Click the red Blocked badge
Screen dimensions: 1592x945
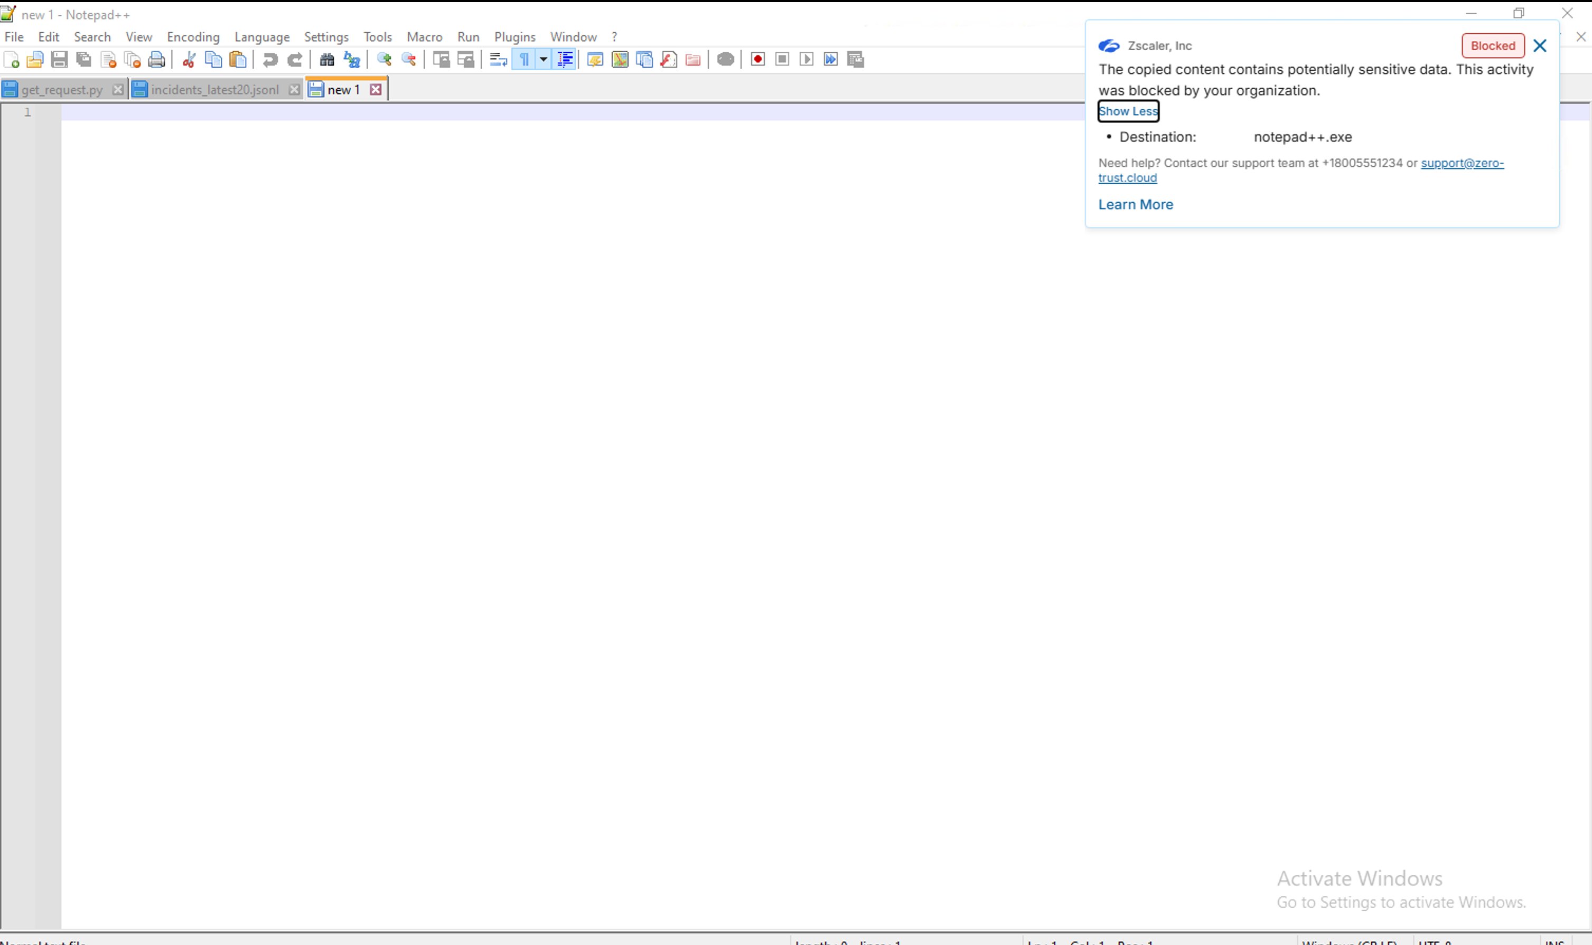pos(1493,46)
